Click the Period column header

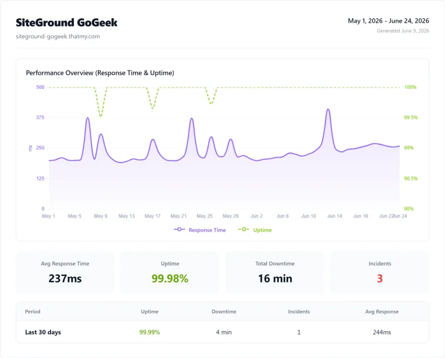tap(33, 311)
